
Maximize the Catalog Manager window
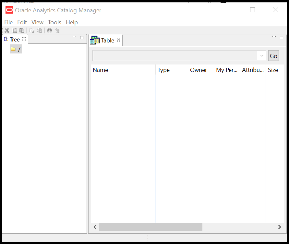pyautogui.click(x=252, y=10)
